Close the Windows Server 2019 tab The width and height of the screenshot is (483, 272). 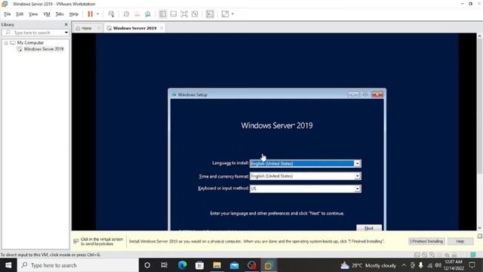click(x=162, y=28)
